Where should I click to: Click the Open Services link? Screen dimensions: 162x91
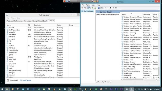(x=27, y=80)
